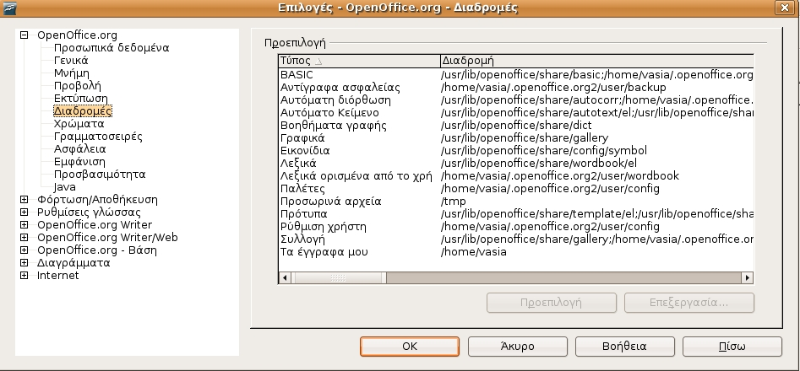The width and height of the screenshot is (800, 371).
Task: Click the horizontal scrollbar thumb
Action: coord(338,278)
